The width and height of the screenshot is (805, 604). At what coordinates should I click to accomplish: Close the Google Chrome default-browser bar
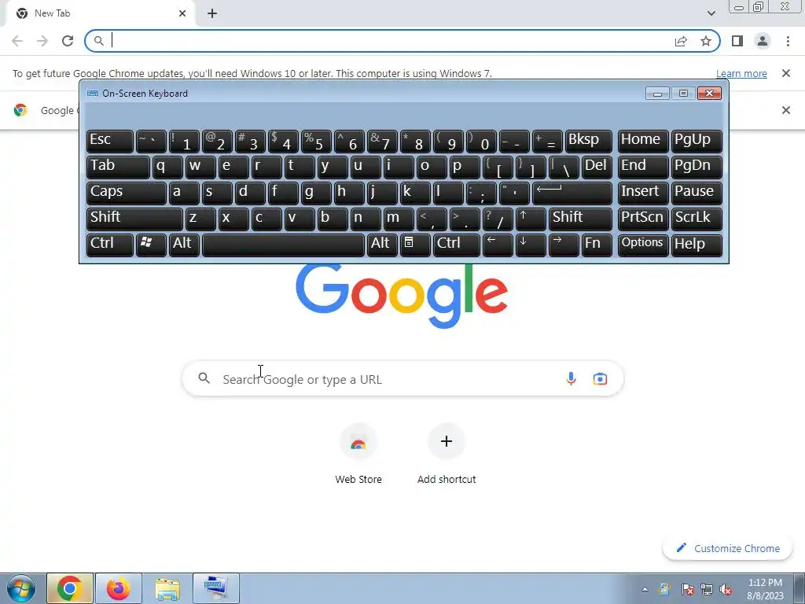[785, 110]
